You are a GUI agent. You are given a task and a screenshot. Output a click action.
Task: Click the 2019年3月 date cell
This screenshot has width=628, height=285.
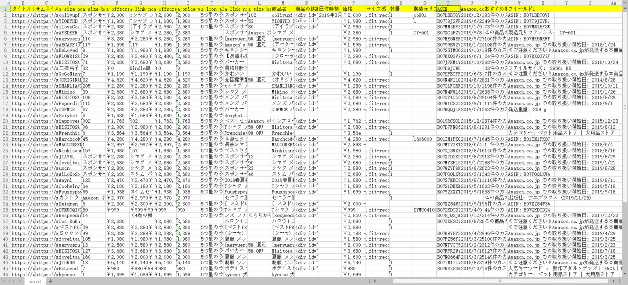coord(331,15)
